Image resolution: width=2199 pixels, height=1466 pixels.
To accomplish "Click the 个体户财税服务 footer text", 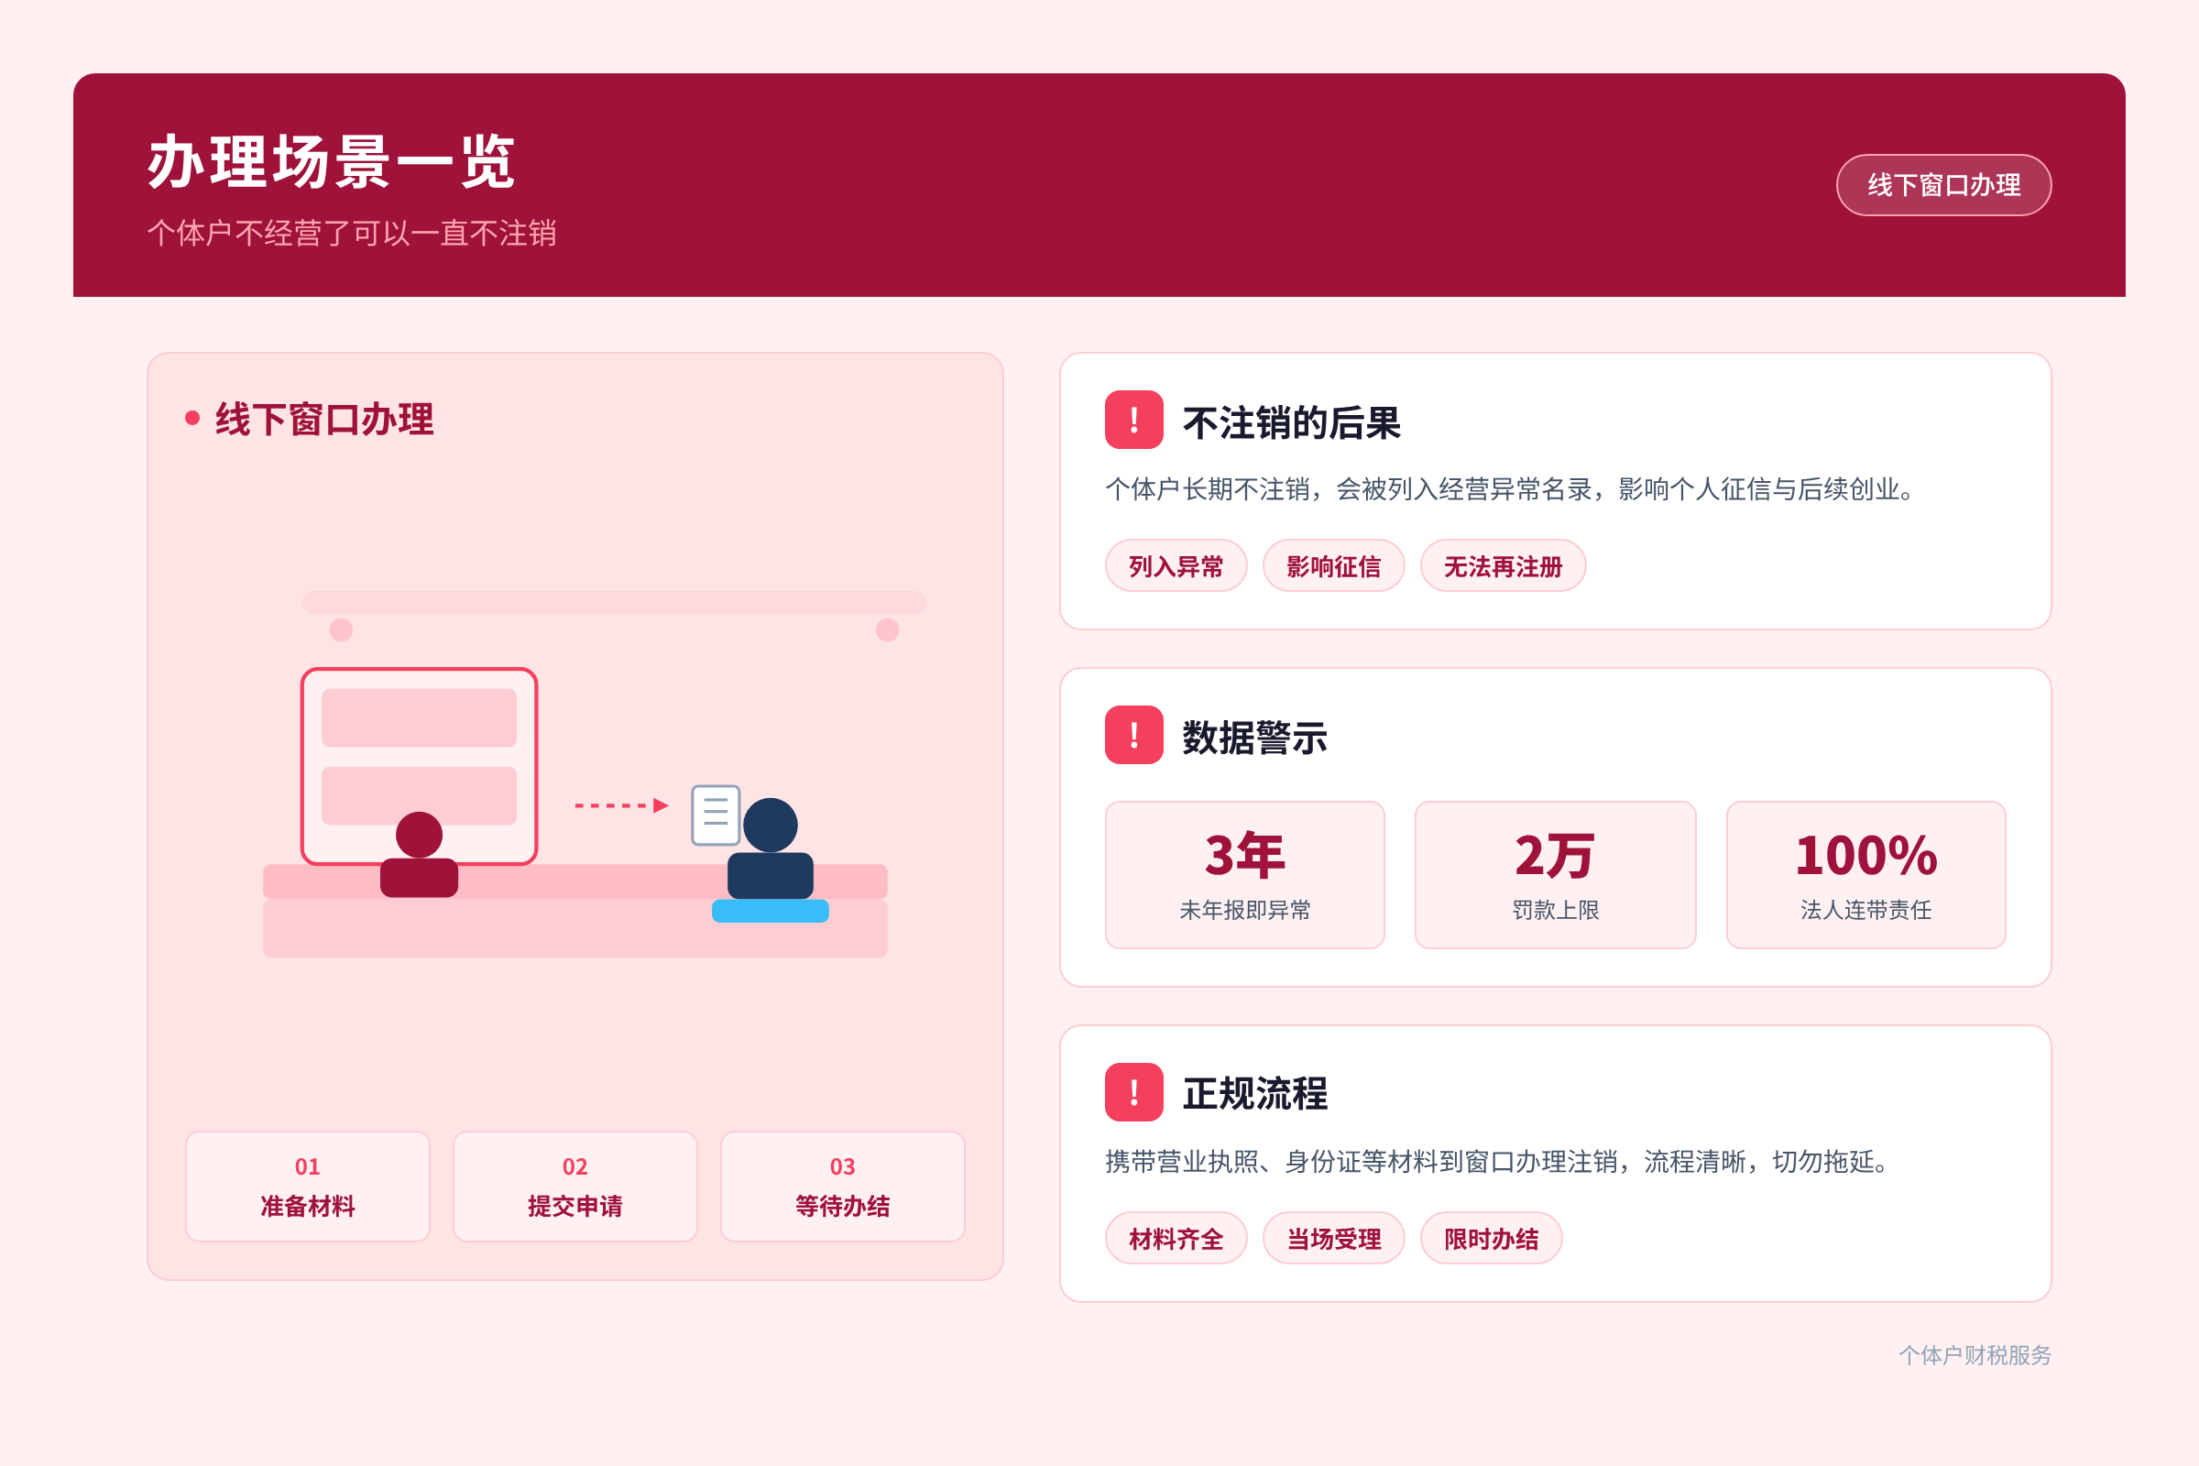I will click(x=1975, y=1355).
